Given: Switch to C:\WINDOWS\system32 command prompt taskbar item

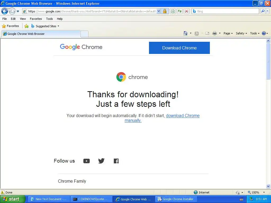Looking at the screenshot, I should coord(91,199).
